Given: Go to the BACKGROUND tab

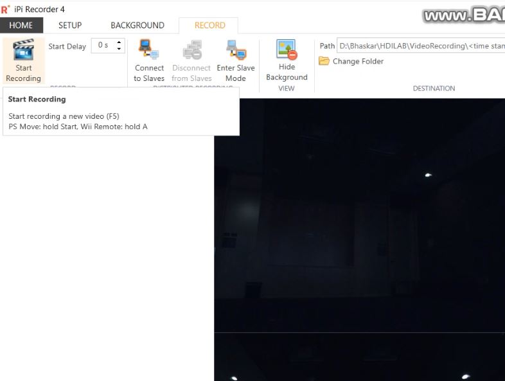Looking at the screenshot, I should 137,26.
